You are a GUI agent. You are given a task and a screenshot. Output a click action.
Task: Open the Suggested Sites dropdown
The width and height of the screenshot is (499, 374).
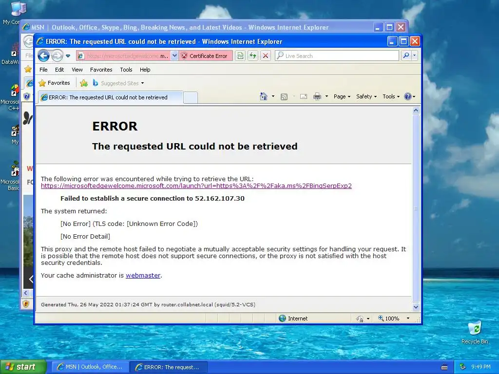click(x=118, y=83)
